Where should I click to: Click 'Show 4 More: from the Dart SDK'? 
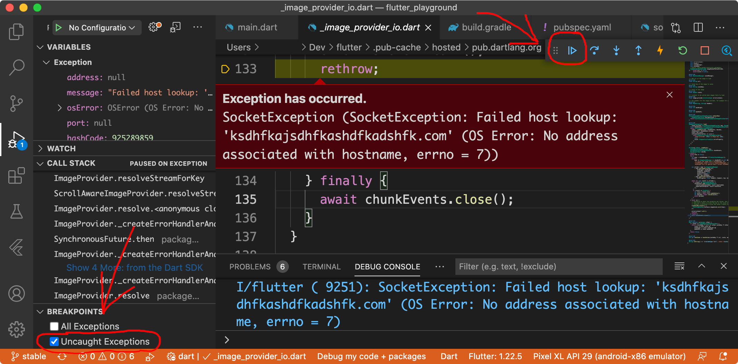pos(134,267)
